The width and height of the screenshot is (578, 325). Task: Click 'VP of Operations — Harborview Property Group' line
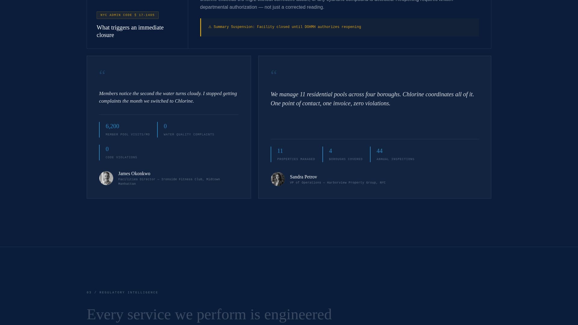(x=338, y=183)
